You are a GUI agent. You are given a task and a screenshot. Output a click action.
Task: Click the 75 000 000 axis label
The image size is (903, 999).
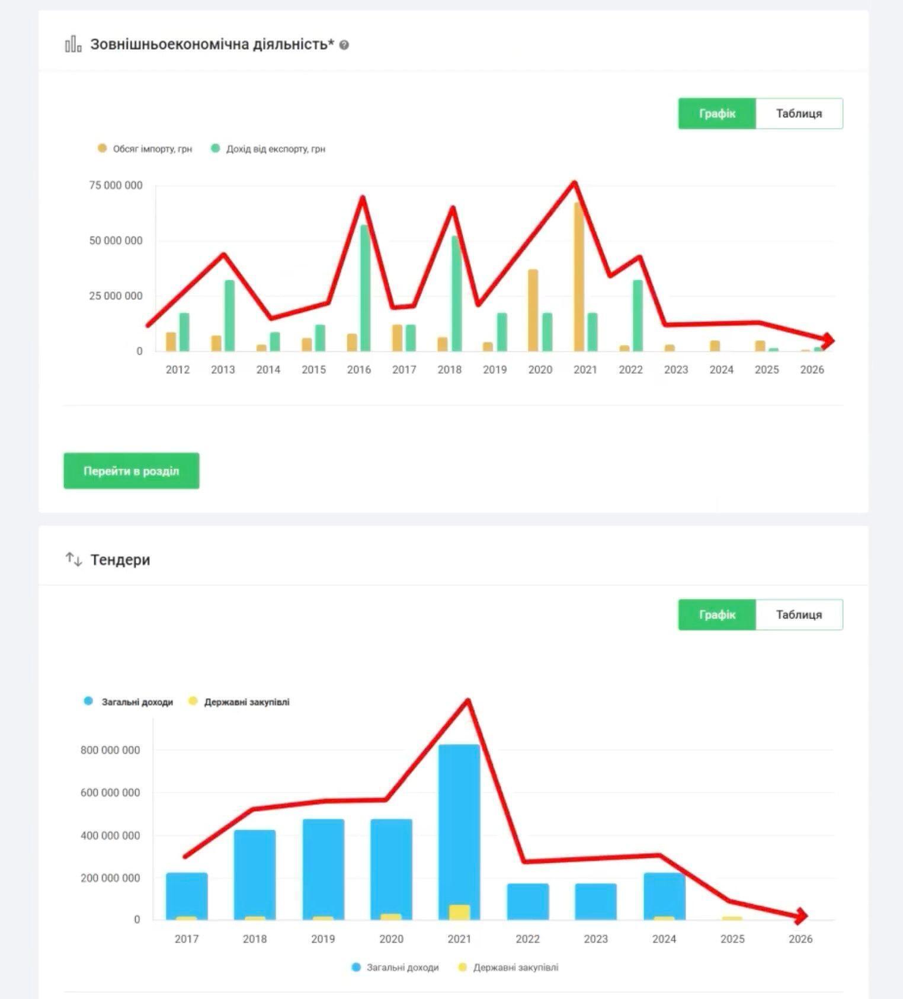pyautogui.click(x=116, y=185)
